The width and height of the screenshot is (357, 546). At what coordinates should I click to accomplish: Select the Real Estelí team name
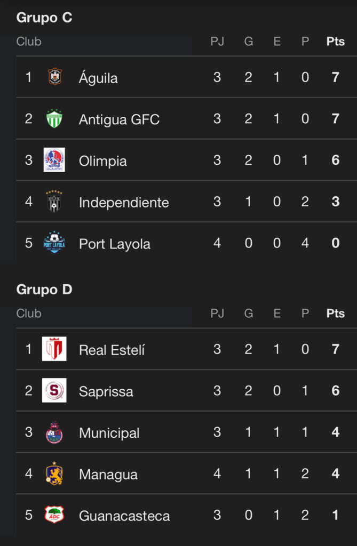point(112,350)
